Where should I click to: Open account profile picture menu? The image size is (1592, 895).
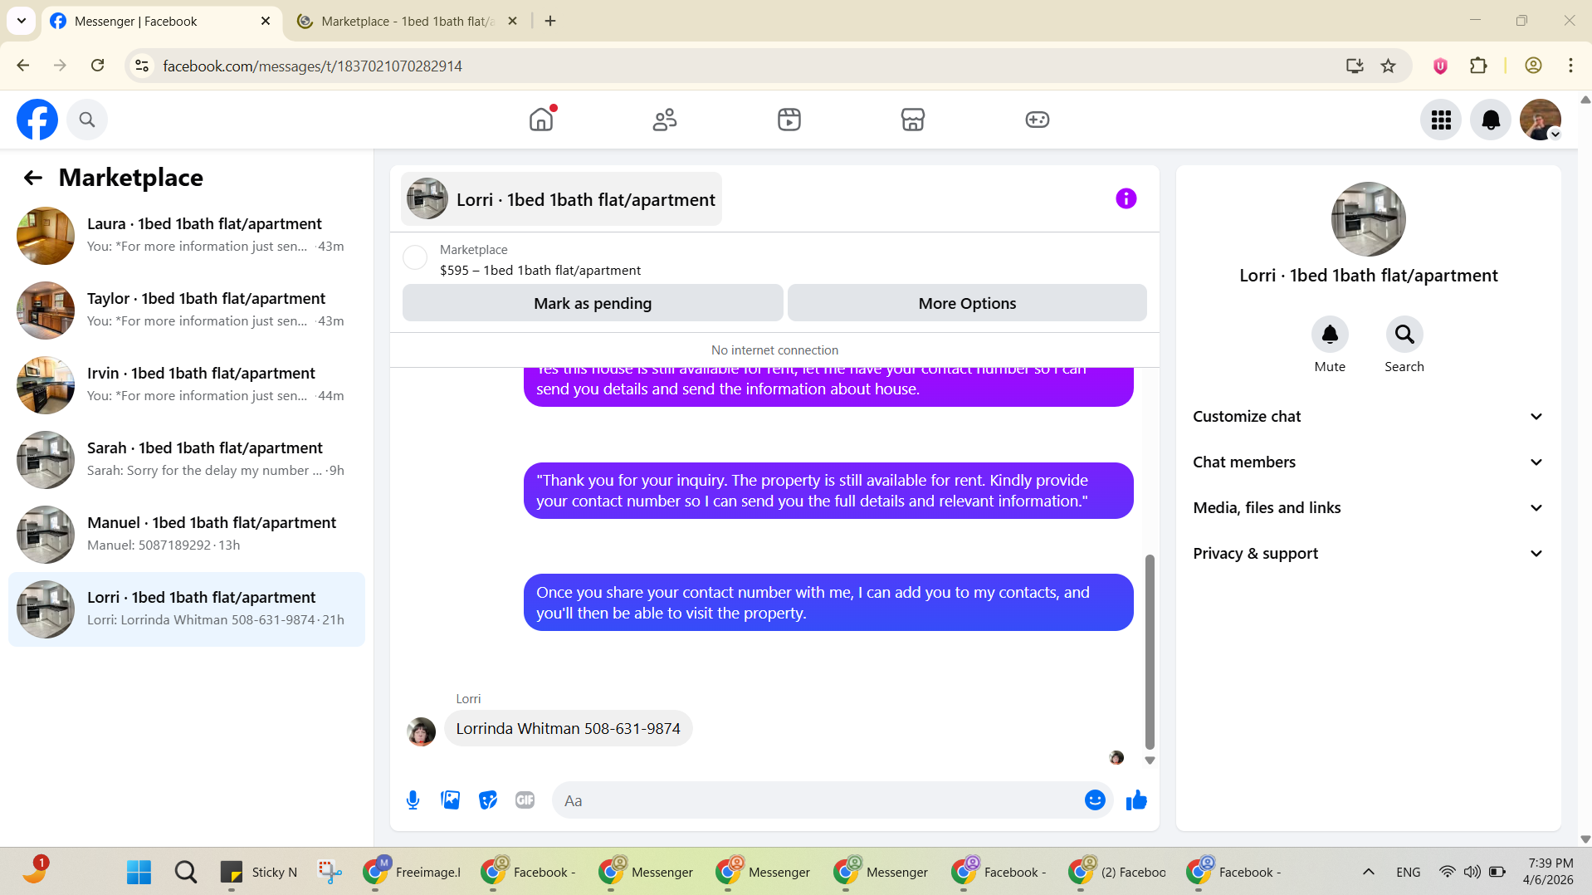(1541, 120)
